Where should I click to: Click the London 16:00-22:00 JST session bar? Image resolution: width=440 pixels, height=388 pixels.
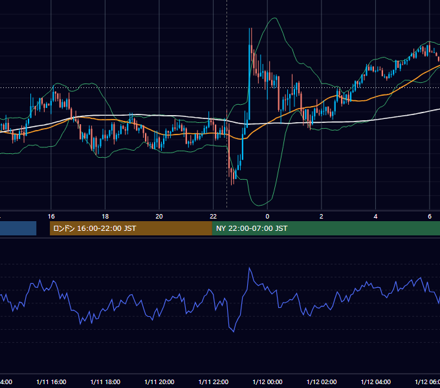131,228
